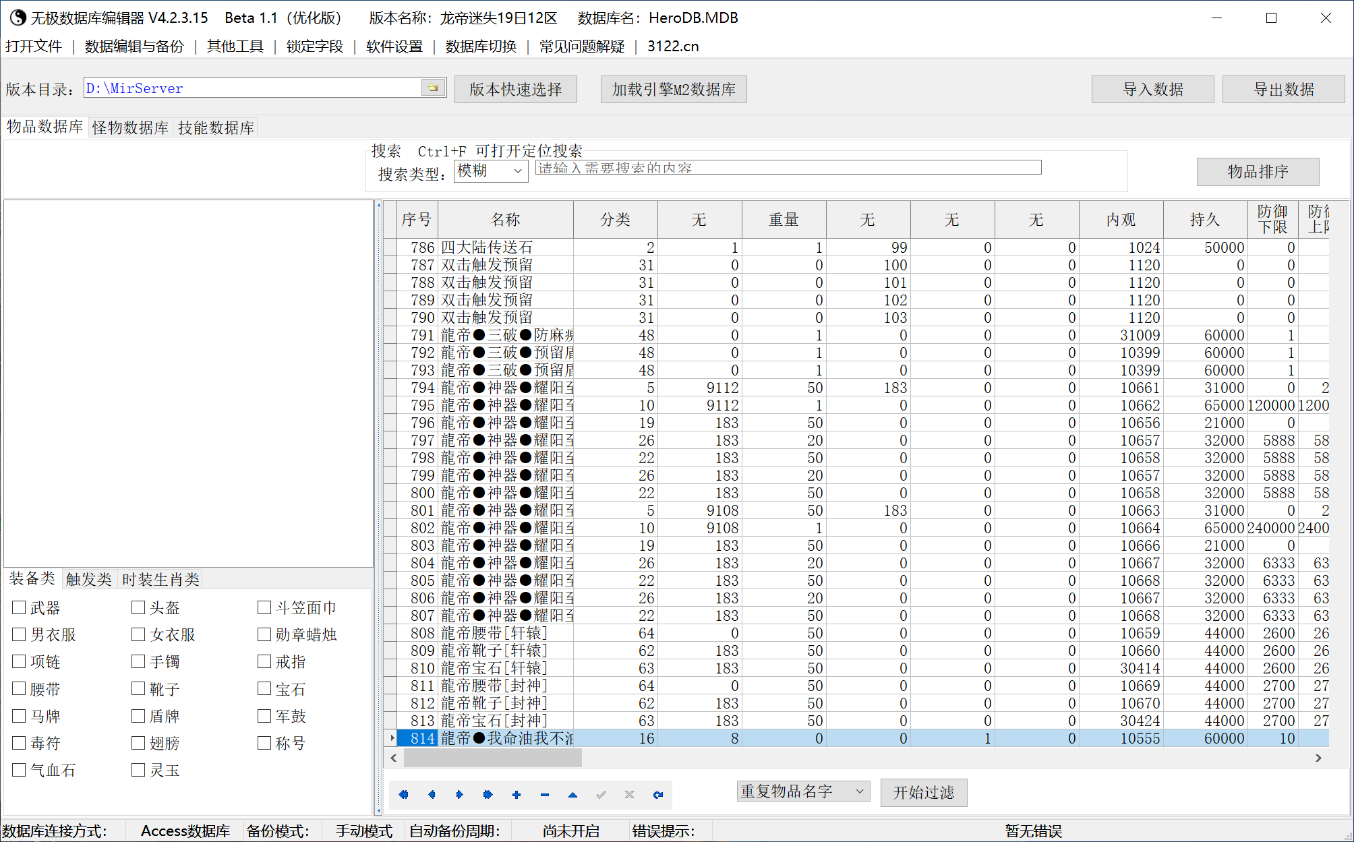Viewport: 1354px width, 842px height.
Task: Focus the search content input field
Action: point(788,168)
